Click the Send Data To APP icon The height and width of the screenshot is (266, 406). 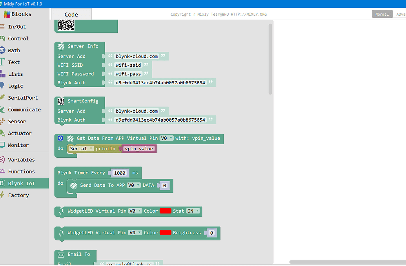(x=73, y=186)
